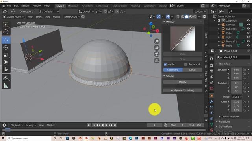Toggle X-ray view icon

coord(177,16)
